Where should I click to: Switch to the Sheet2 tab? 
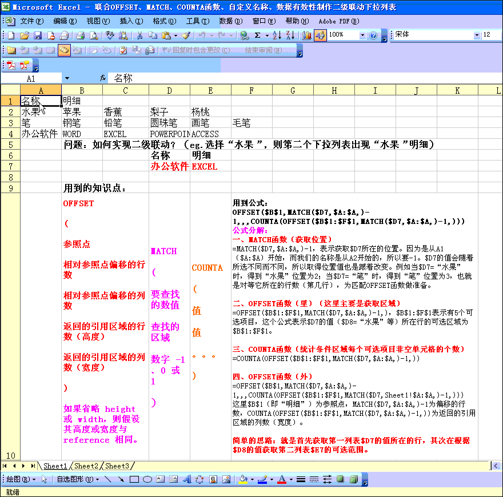(x=86, y=466)
